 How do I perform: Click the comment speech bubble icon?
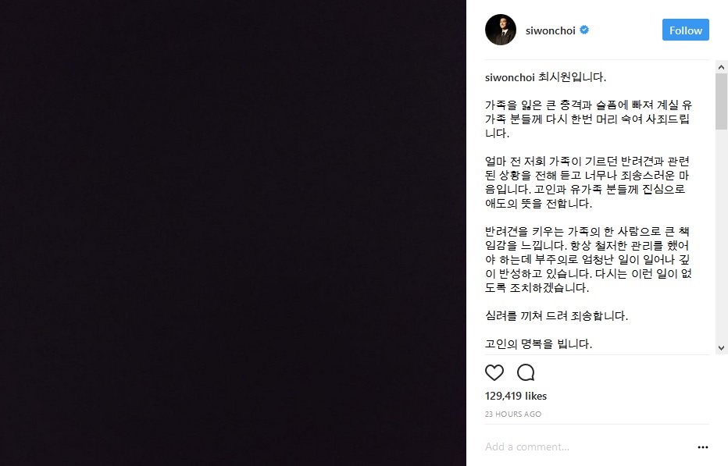(x=526, y=372)
